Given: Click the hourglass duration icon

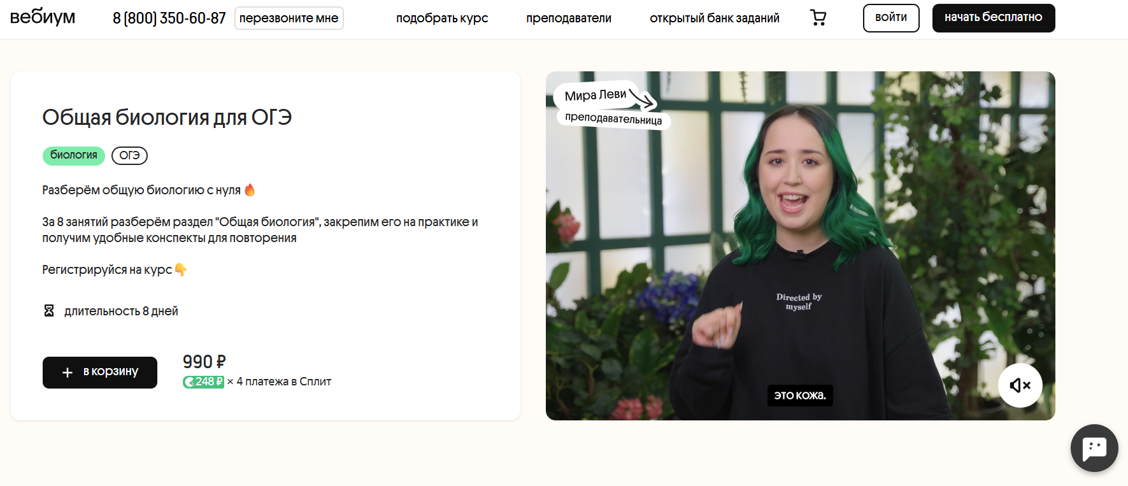Looking at the screenshot, I should (x=49, y=311).
